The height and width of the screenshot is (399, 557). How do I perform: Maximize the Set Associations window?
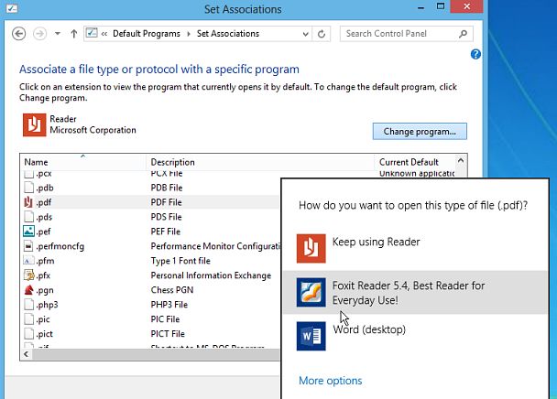pyautogui.click(x=441, y=6)
